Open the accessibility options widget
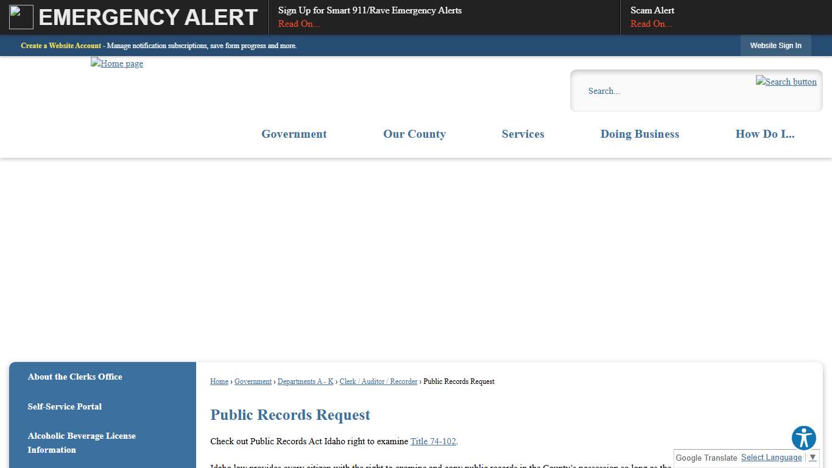 click(803, 438)
